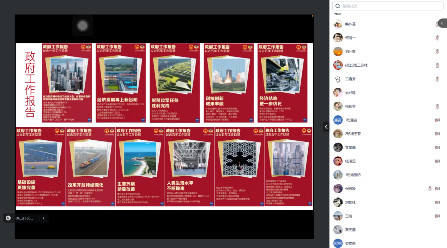Open 刘叶青's sunset avatar
The width and height of the screenshot is (447, 248).
click(x=338, y=52)
